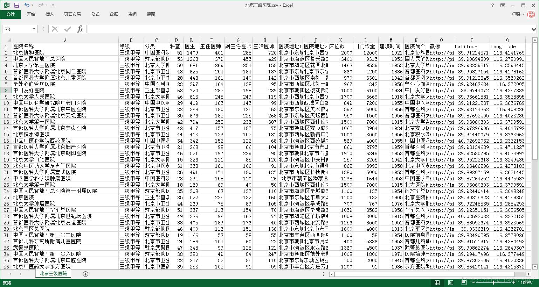Switch to the 页面布局 ribbon tab
Viewport: 539px width, 287px height.
coord(72,14)
